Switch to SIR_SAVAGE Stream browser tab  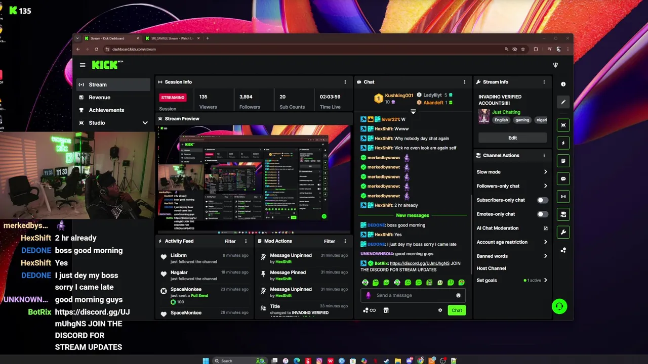[x=172, y=38]
